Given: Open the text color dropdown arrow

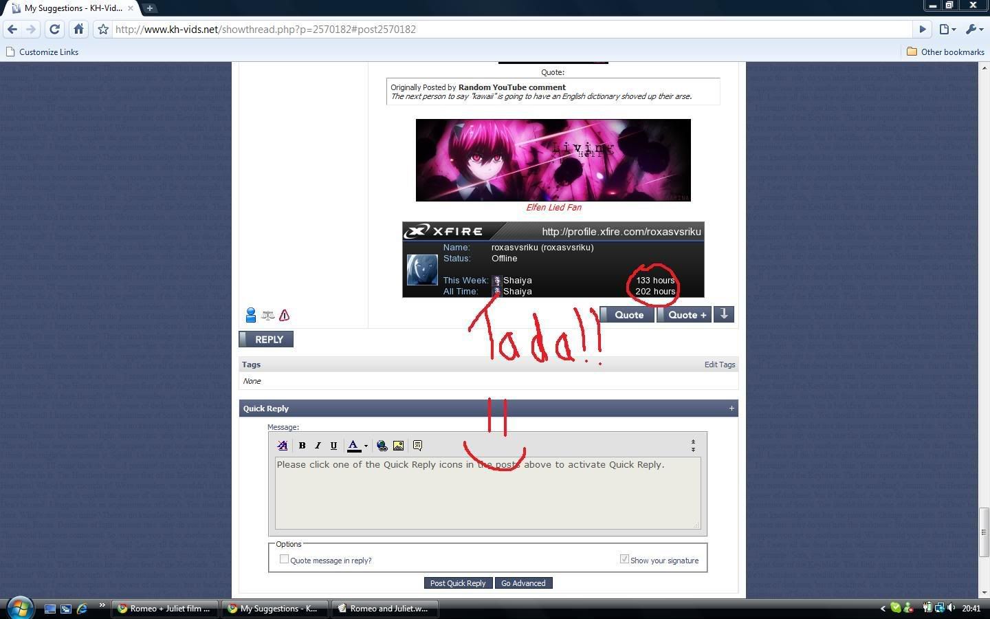Looking at the screenshot, I should (366, 446).
